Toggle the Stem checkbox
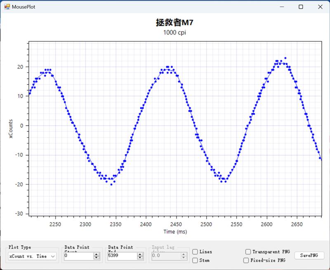Image resolution: width=330 pixels, height=270 pixels. coord(195,260)
